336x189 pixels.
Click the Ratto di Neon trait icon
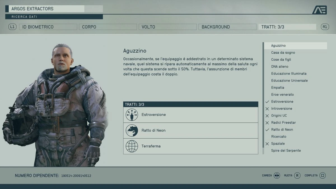point(132,130)
